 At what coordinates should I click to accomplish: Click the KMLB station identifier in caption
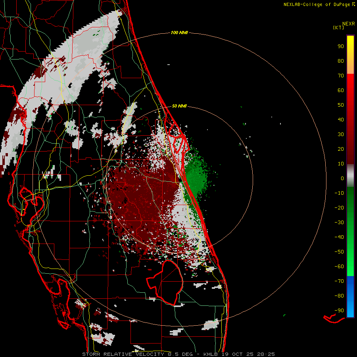coord(211,354)
